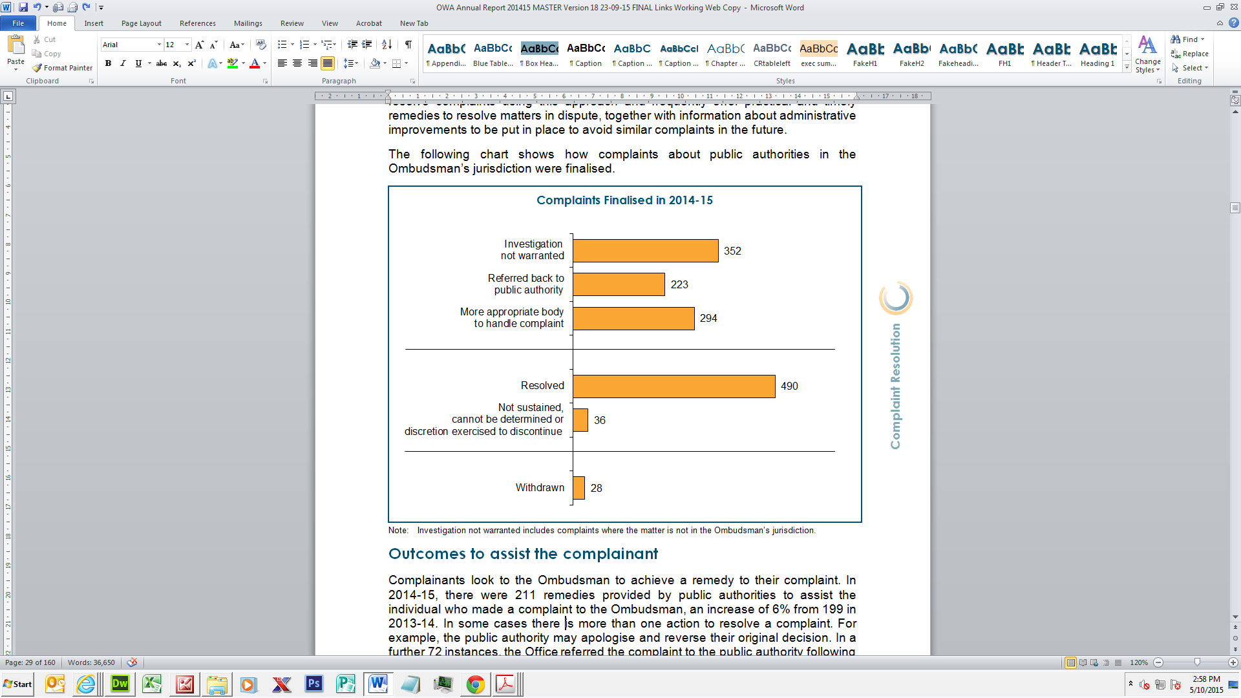Image resolution: width=1241 pixels, height=698 pixels.
Task: Apply superscript formatting
Action: pos(191,63)
